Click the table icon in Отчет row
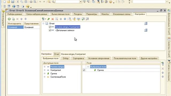The height and width of the screenshot is (96, 171). coord(146,23)
